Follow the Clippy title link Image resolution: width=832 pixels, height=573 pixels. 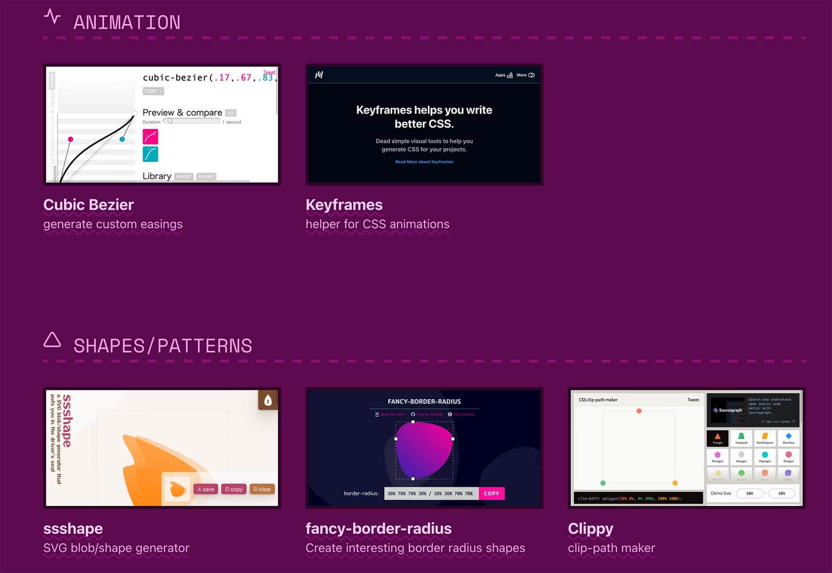click(x=590, y=529)
